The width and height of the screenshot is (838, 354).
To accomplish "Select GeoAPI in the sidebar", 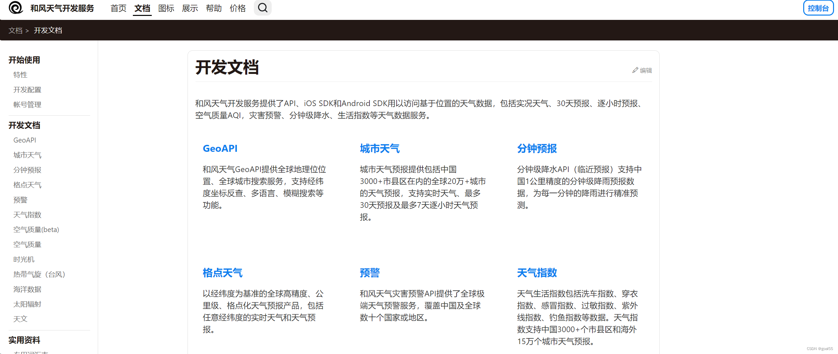I will coord(25,140).
